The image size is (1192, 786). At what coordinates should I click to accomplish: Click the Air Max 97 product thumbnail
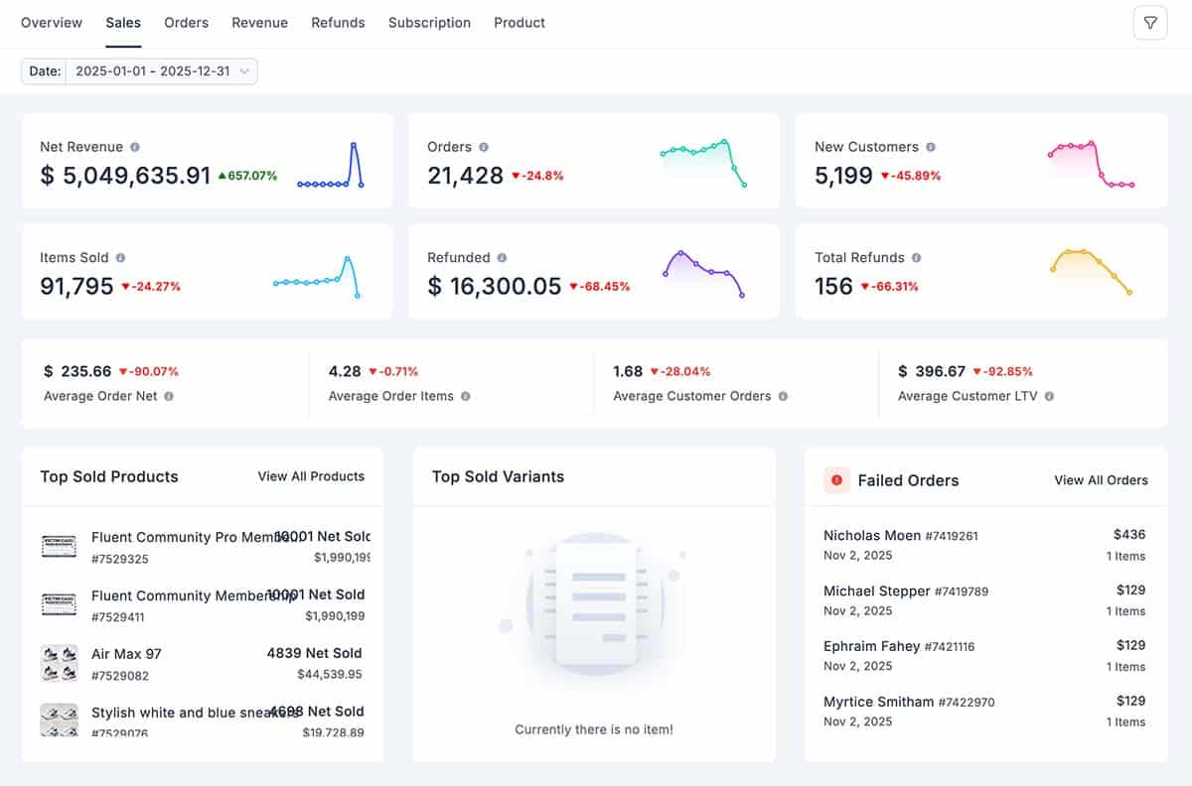pyautogui.click(x=60, y=662)
